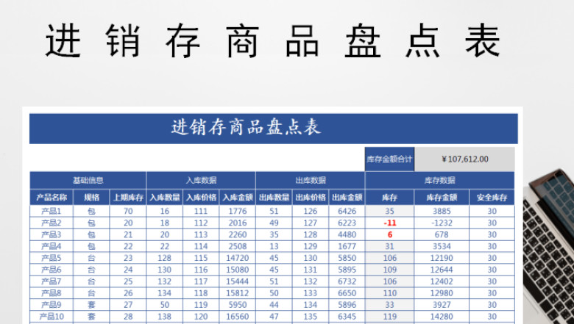
Task: Select 入库金额 cell 15080
Action: pyautogui.click(x=238, y=270)
